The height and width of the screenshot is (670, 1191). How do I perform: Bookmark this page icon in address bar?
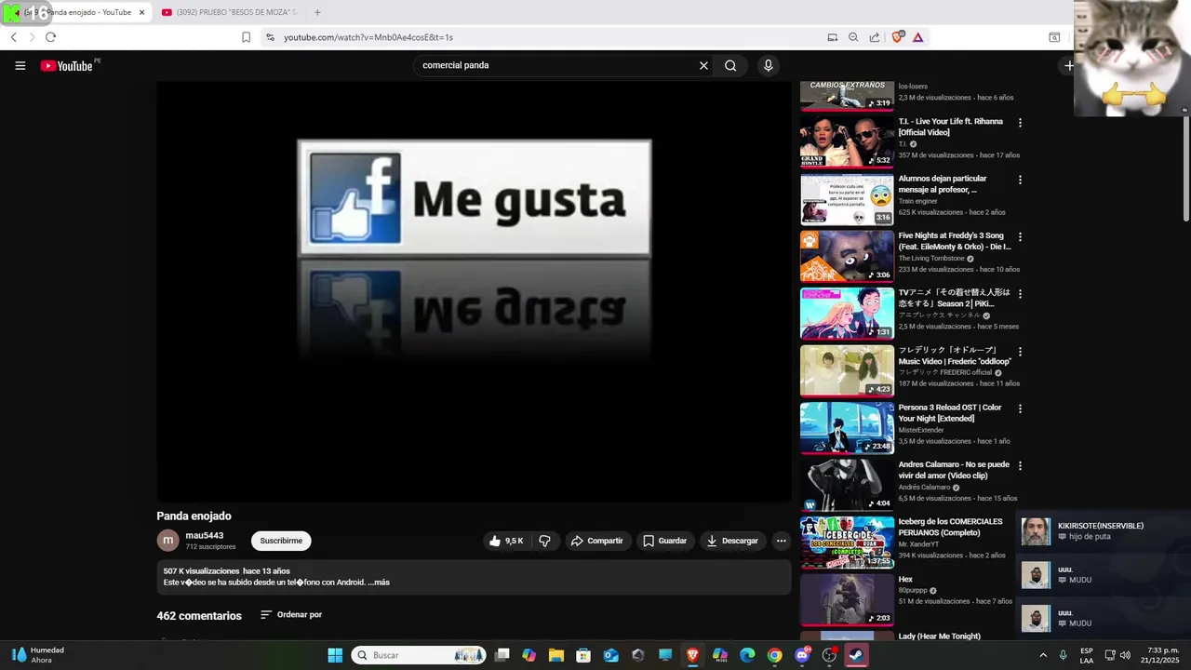(246, 37)
